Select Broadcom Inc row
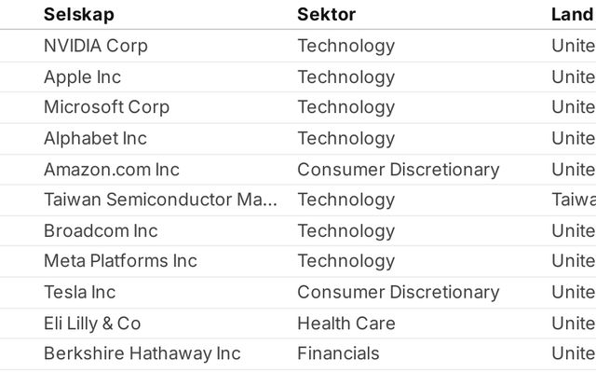Screen dimensions: 596x373 point(101,230)
